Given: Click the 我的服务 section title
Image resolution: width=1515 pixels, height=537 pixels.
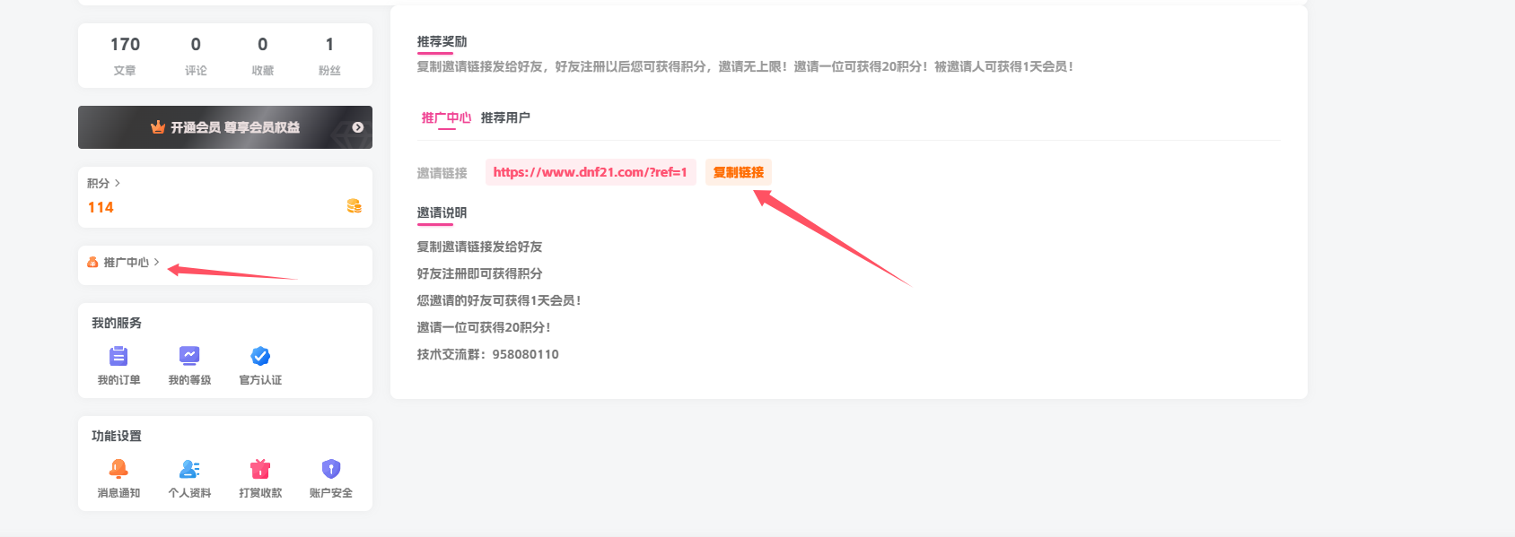Looking at the screenshot, I should click(117, 323).
